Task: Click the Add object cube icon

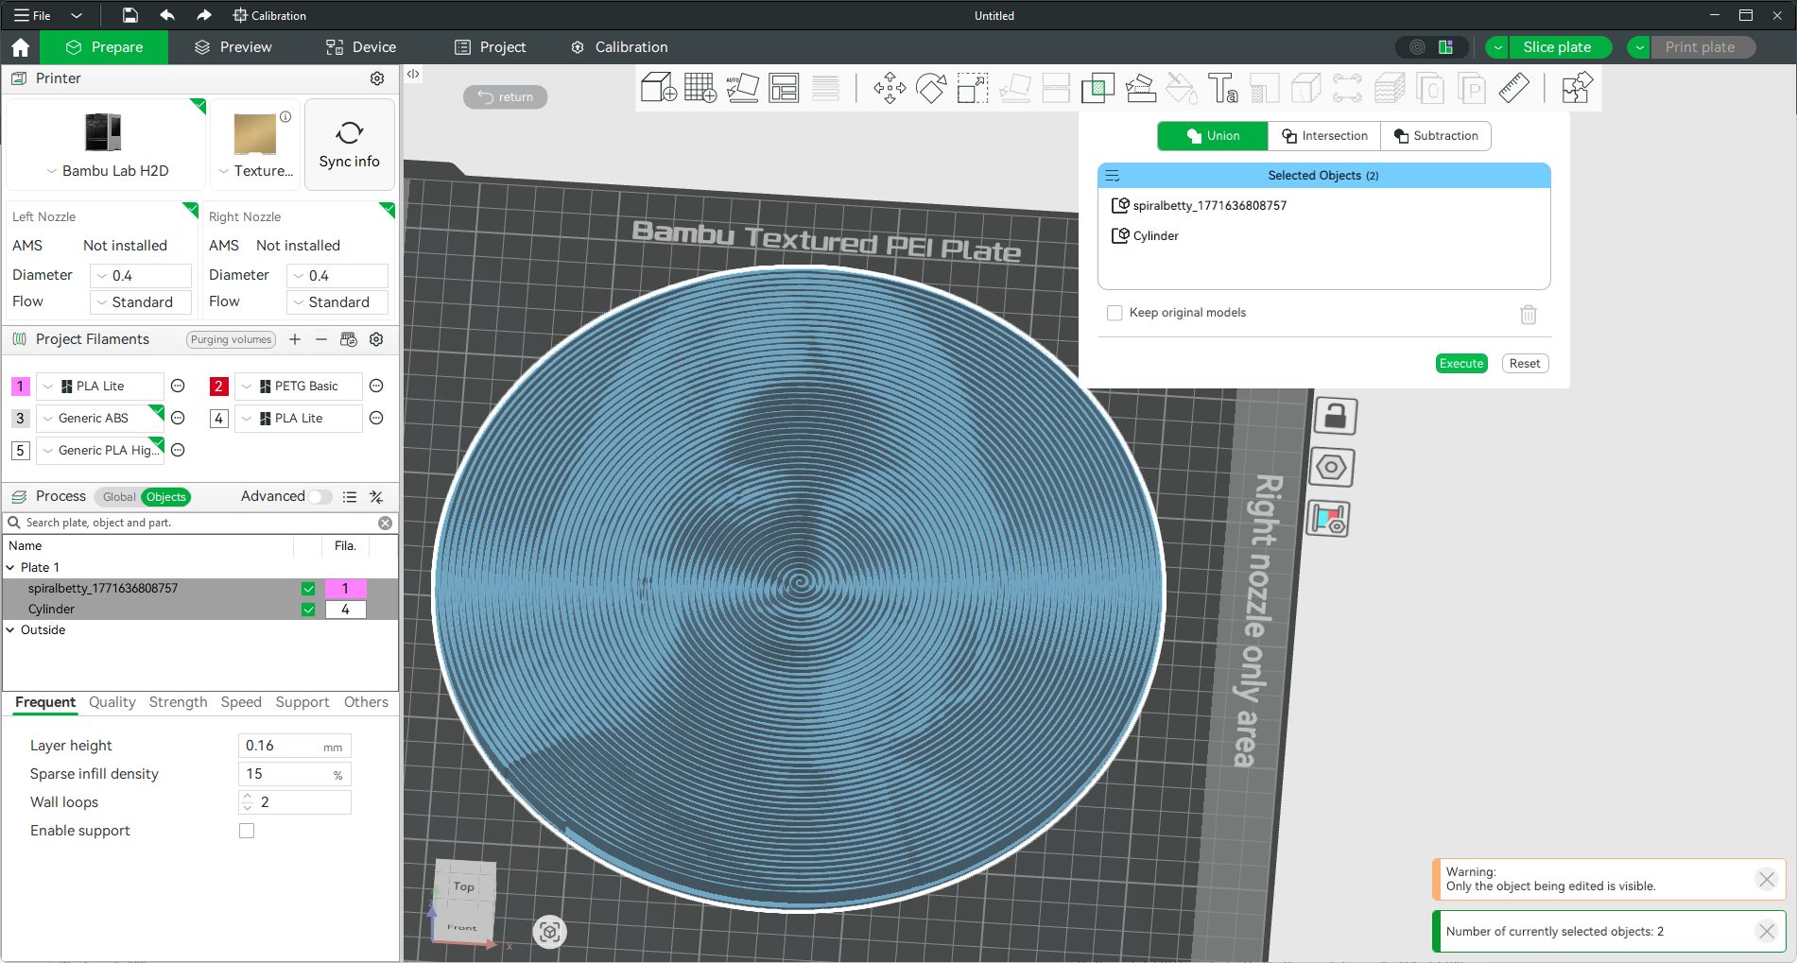Action: pyautogui.click(x=658, y=88)
